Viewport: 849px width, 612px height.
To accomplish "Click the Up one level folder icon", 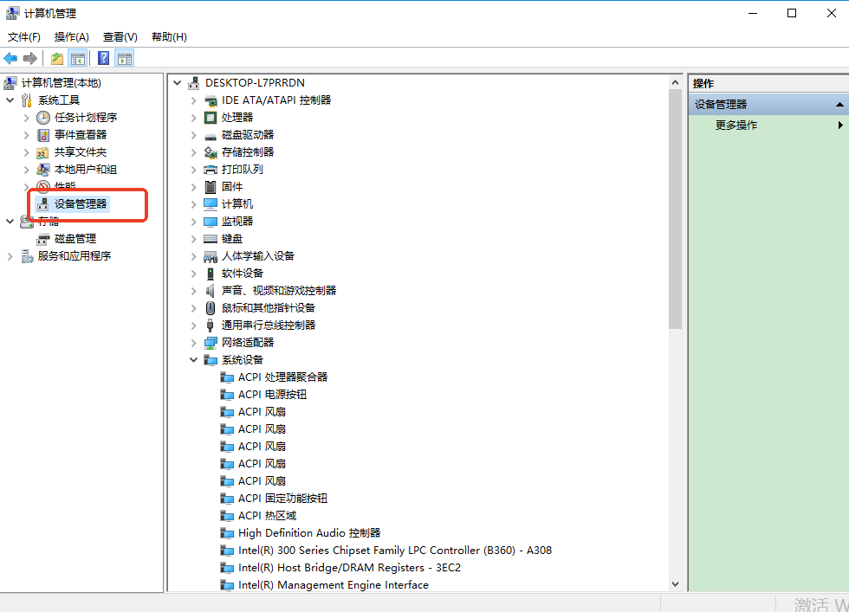I will pos(57,58).
